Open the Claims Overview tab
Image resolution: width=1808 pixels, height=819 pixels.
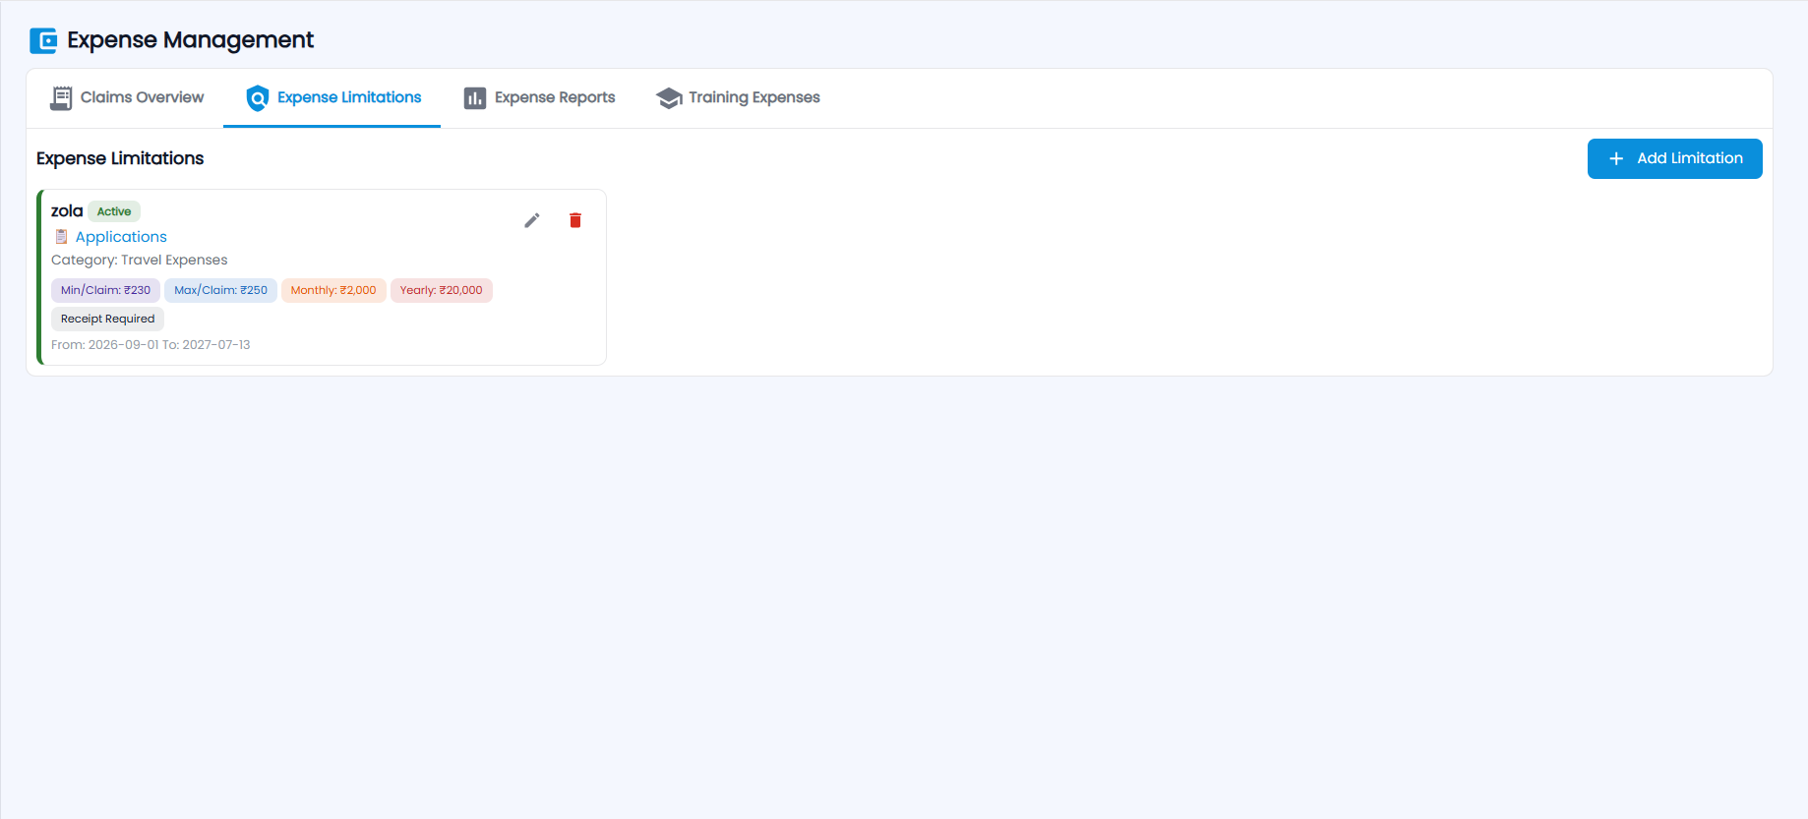127,98
